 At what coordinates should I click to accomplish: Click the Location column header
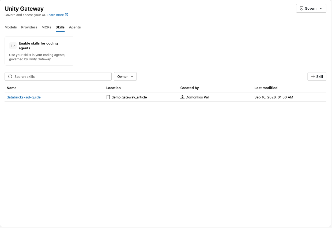114,88
